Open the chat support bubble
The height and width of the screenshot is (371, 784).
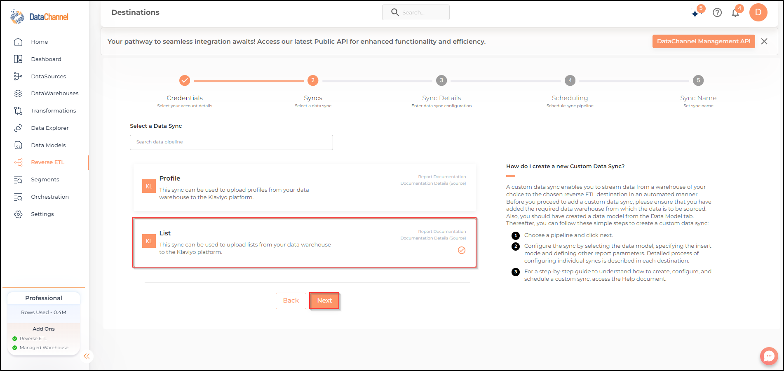(769, 356)
